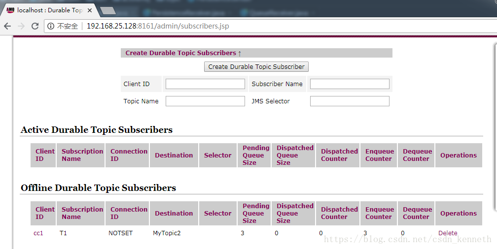Focus the Client ID input field
Screen dimensions: 497x249
[x=206, y=84]
